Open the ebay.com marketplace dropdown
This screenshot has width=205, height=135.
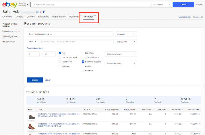pyautogui.click(x=126, y=34)
